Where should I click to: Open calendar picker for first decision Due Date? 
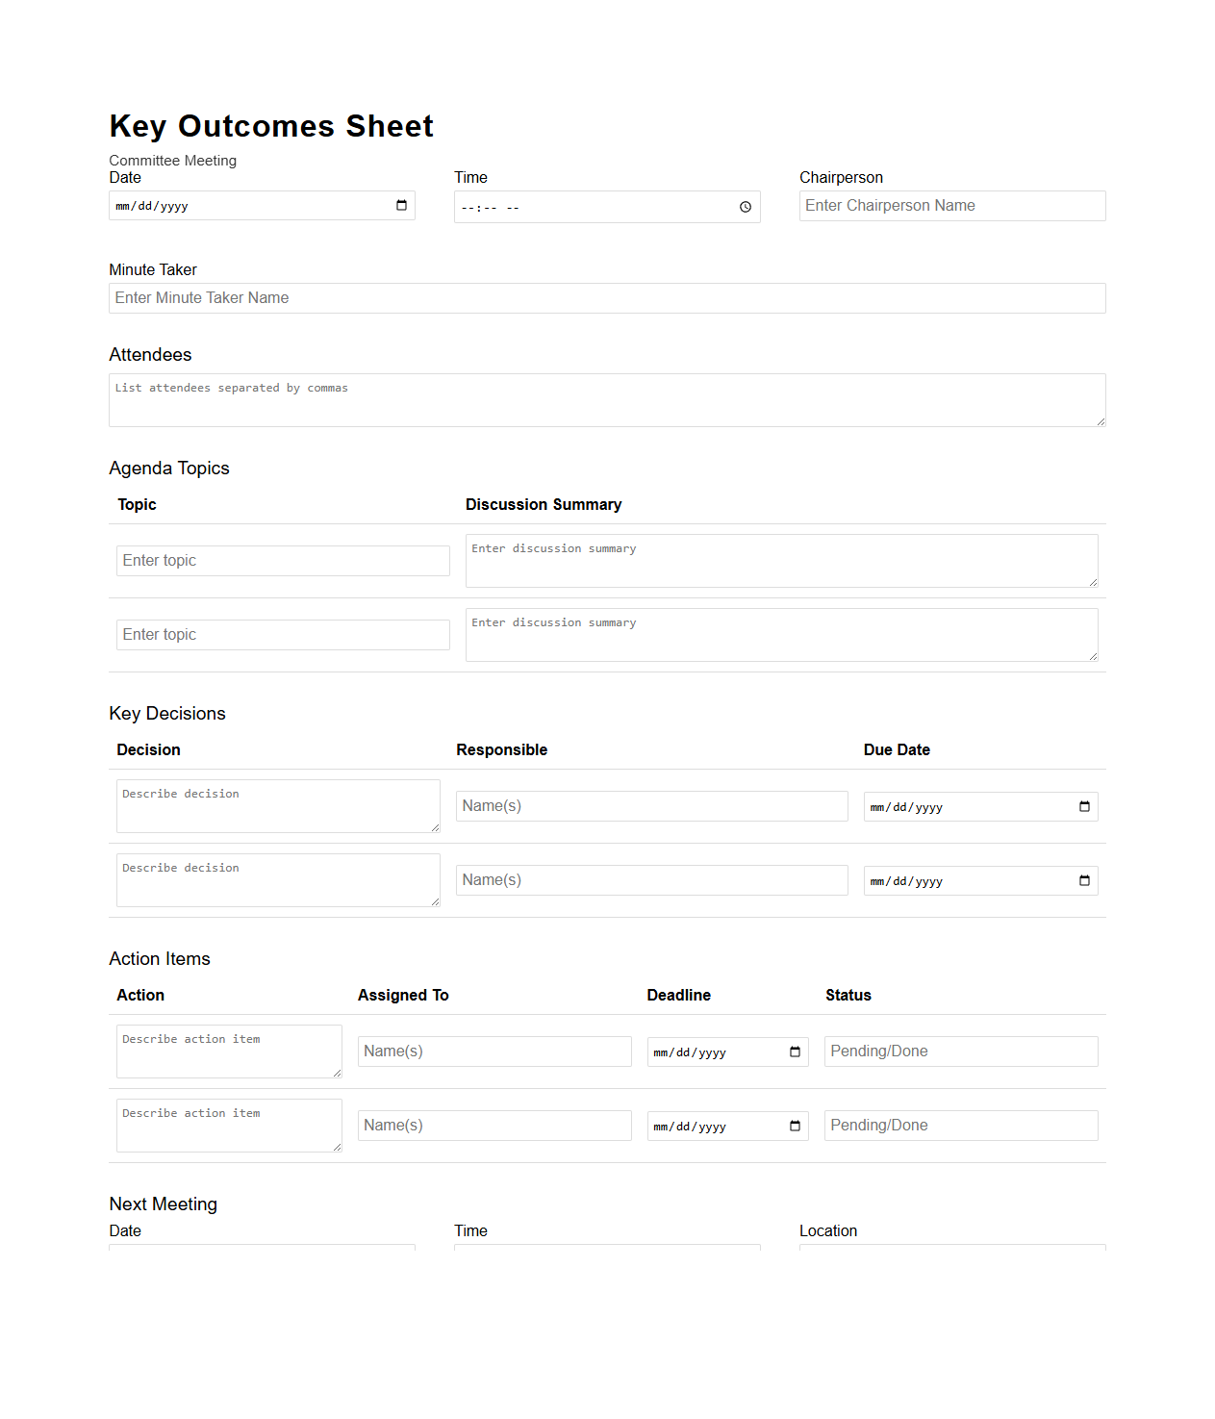(x=1084, y=806)
